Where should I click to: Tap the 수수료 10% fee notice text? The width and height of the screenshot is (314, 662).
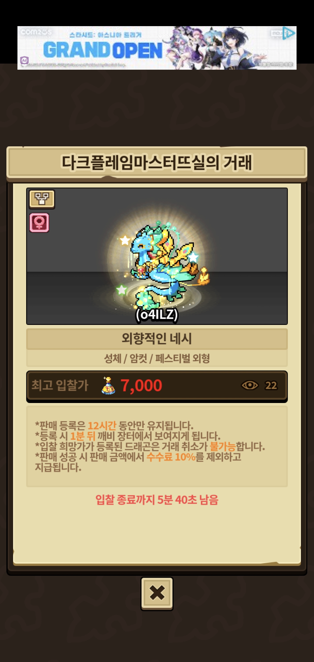click(x=171, y=457)
